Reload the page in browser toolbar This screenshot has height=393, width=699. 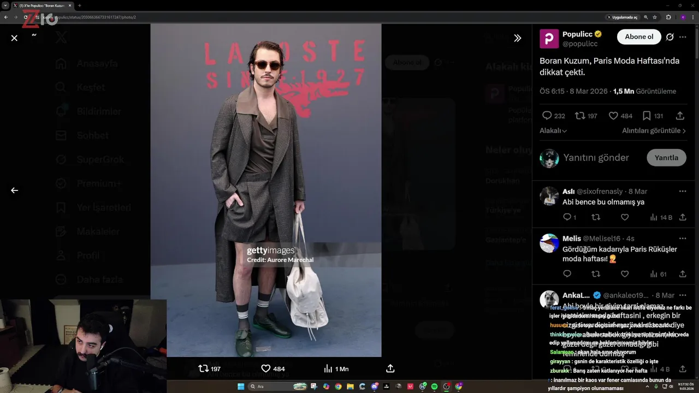click(x=26, y=17)
